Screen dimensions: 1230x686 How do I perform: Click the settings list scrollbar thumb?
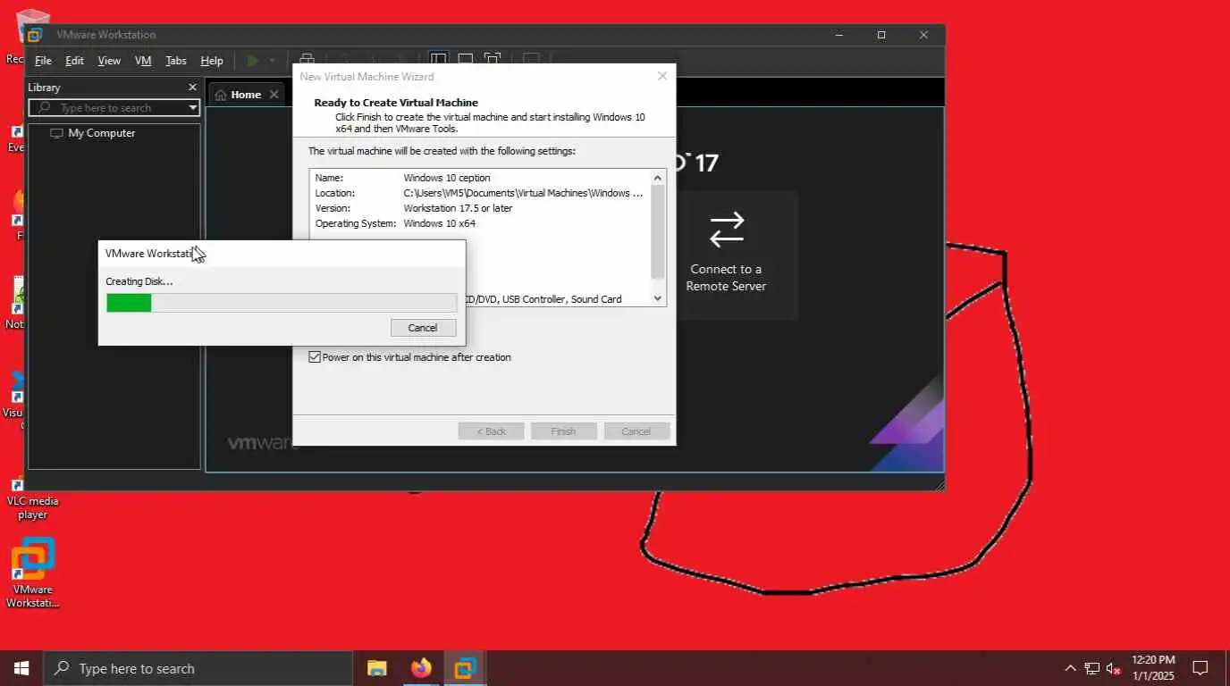658,232
